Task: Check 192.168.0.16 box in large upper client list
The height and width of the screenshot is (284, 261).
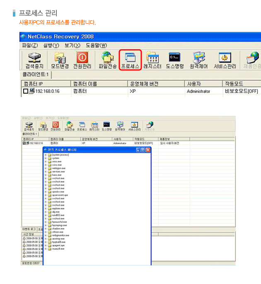Action: click(x=26, y=91)
